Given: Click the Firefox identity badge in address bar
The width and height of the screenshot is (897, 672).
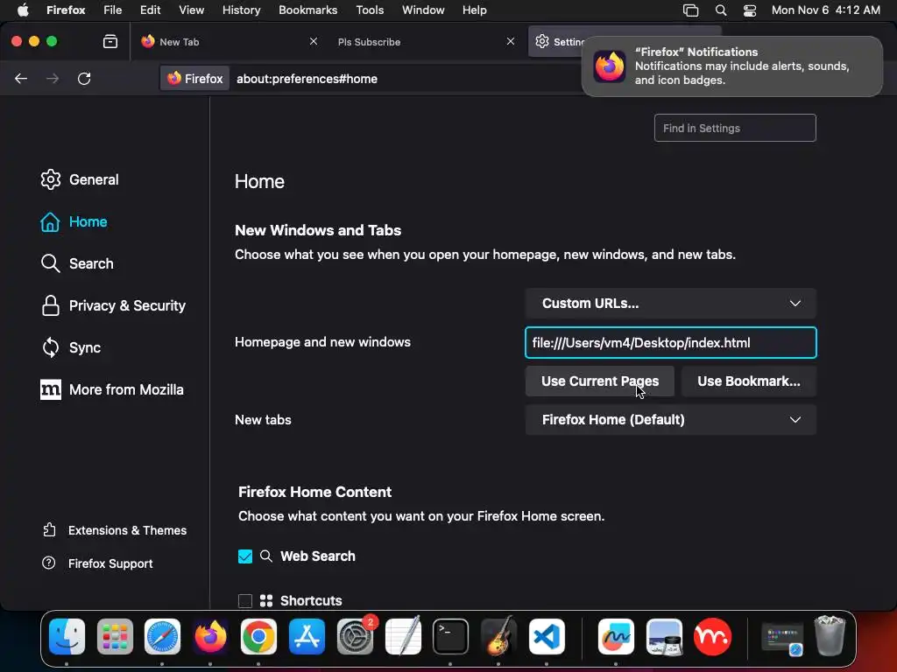Looking at the screenshot, I should point(195,79).
